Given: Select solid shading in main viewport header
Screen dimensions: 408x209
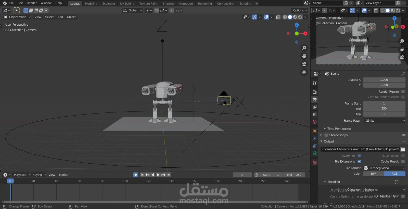Looking at the screenshot, I should pos(290,17).
